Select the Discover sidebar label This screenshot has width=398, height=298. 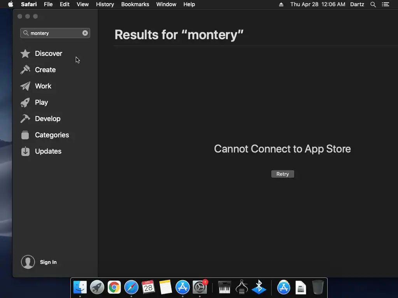pos(49,54)
